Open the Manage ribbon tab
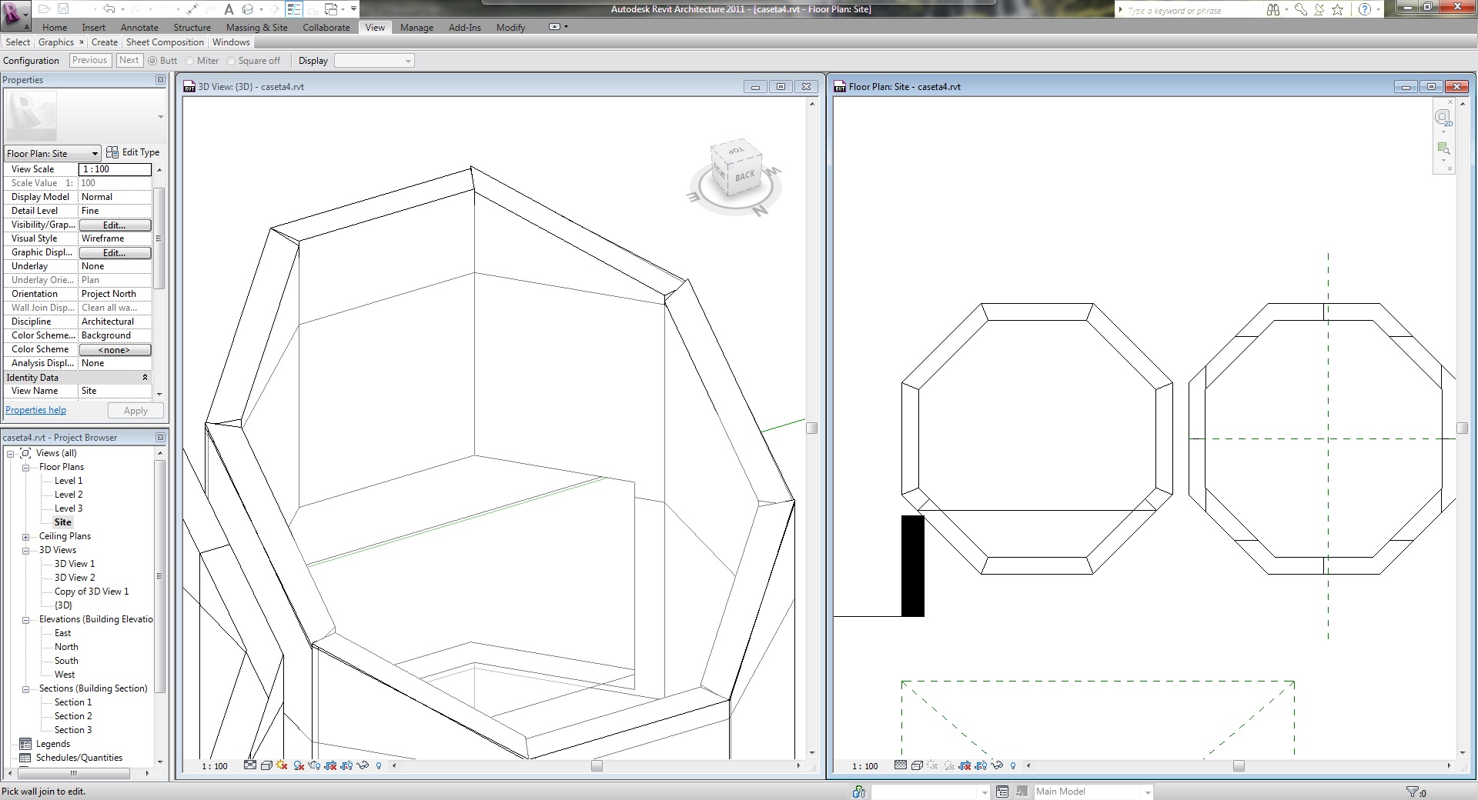The width and height of the screenshot is (1478, 800). (416, 28)
